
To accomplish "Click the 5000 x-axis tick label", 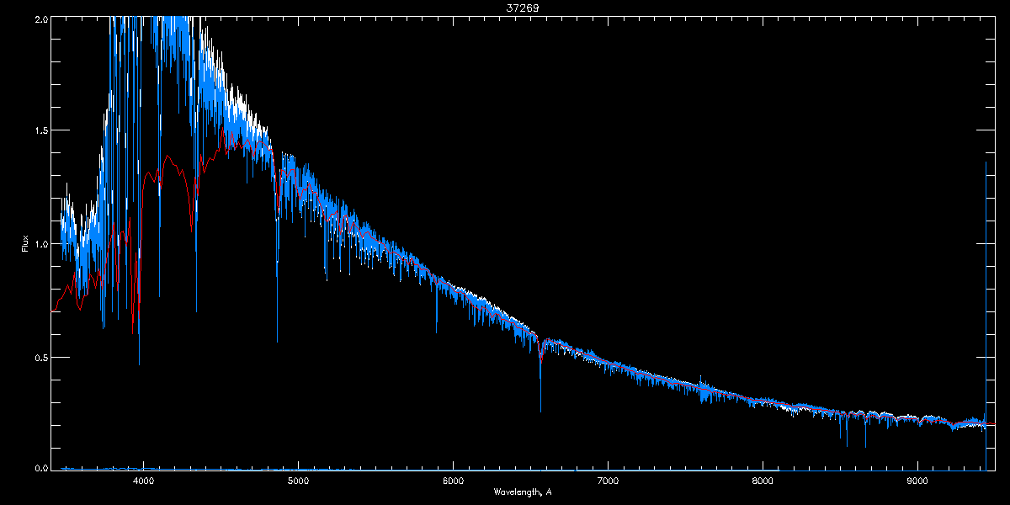I will click(298, 481).
